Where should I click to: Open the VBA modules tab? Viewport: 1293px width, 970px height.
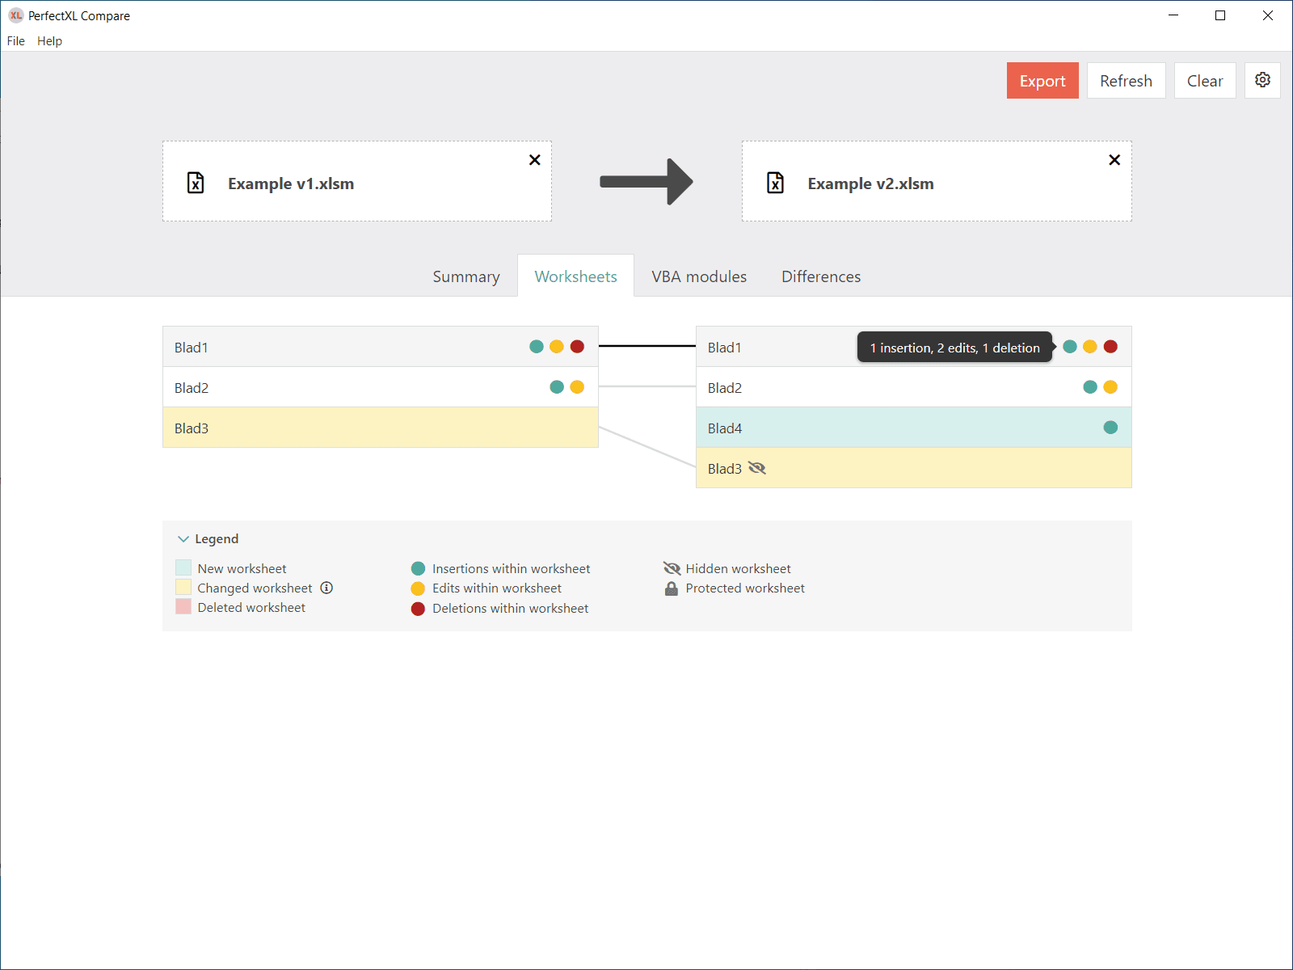click(699, 276)
